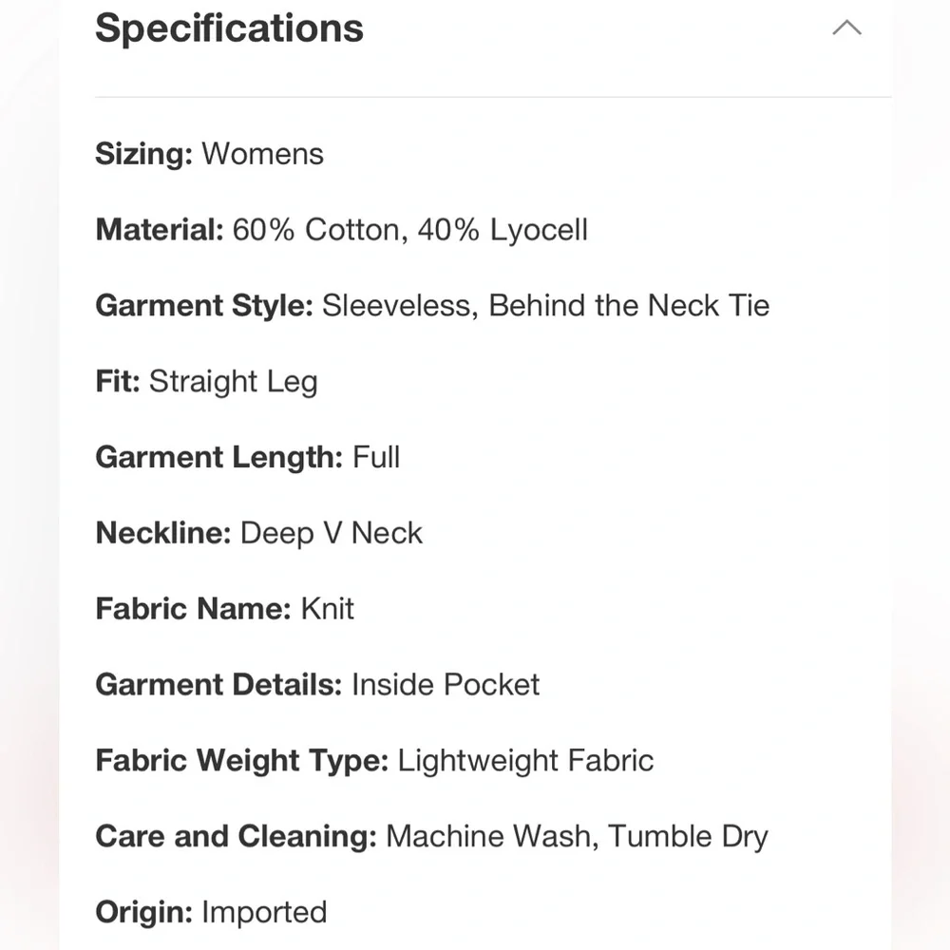Select the Womens sizing value
The height and width of the screenshot is (950, 950).
263,154
